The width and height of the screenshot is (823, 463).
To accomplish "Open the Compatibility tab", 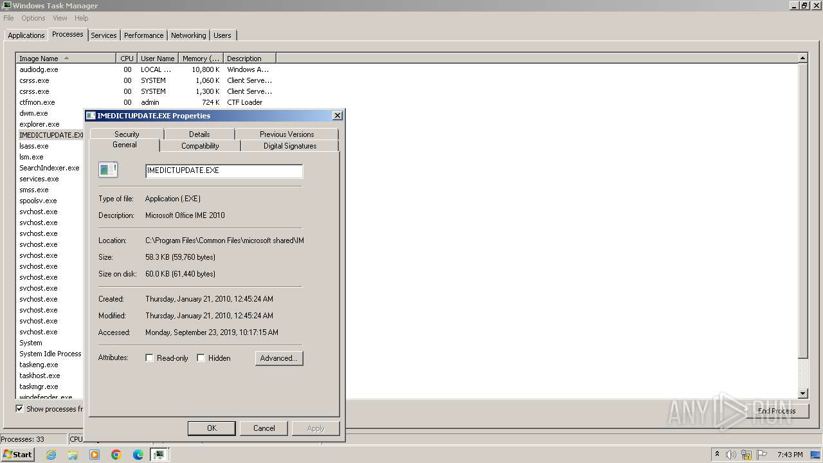I will point(200,146).
